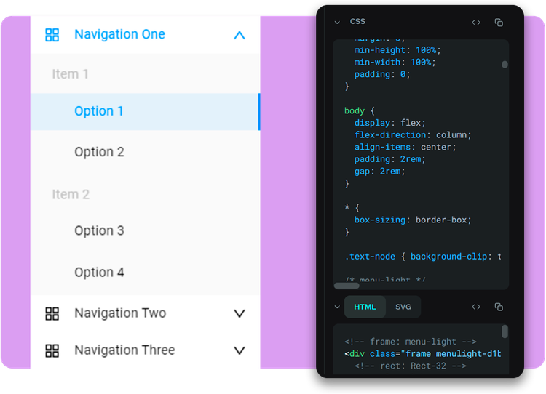
Task: Collapse the CSS panel section
Action: [x=337, y=23]
